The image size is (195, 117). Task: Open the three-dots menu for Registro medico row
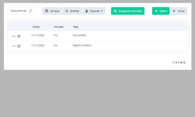click(x=14, y=46)
